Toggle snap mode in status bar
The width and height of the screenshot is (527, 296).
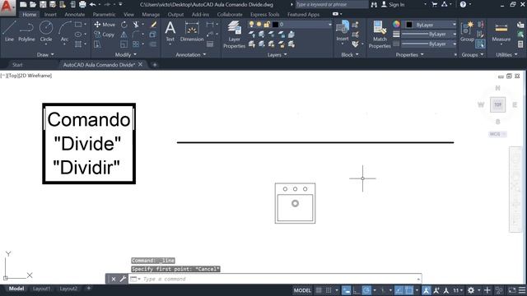(x=329, y=290)
